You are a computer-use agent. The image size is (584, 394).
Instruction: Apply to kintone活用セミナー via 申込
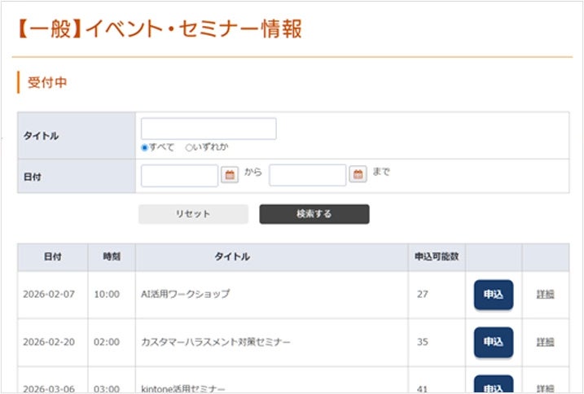pyautogui.click(x=494, y=384)
